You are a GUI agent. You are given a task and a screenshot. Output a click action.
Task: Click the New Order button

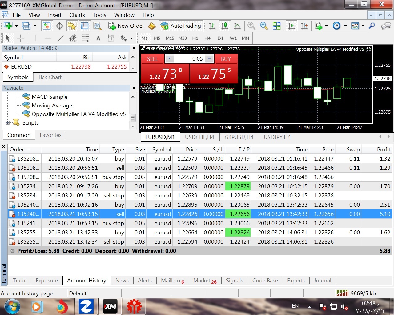pyautogui.click(x=126, y=26)
